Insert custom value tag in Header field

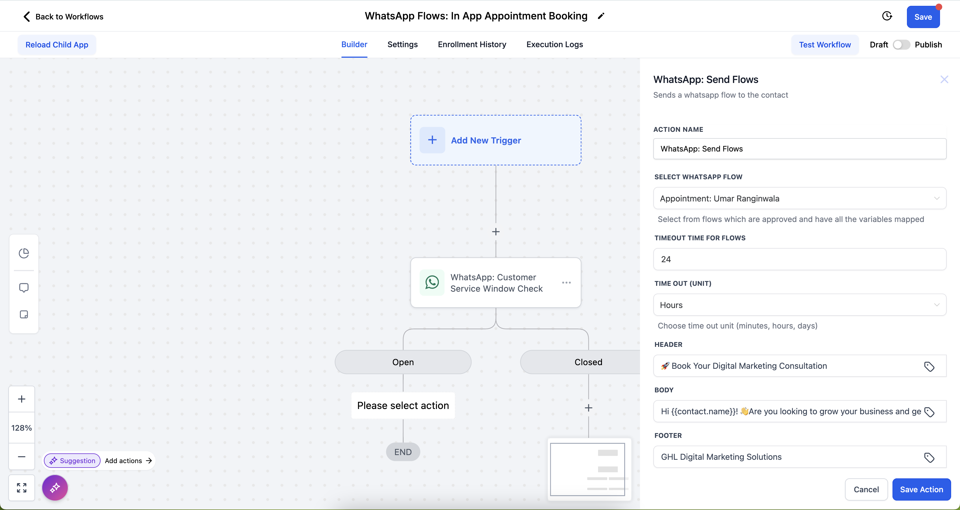click(929, 366)
